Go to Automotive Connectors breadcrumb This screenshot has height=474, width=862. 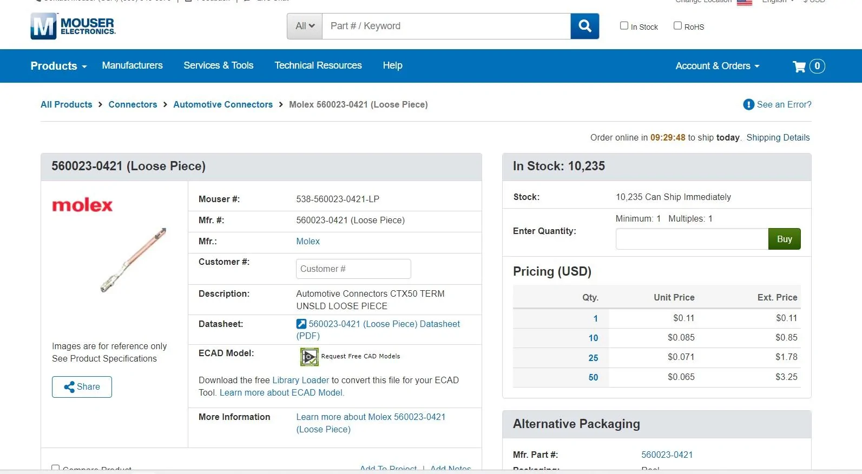click(223, 105)
